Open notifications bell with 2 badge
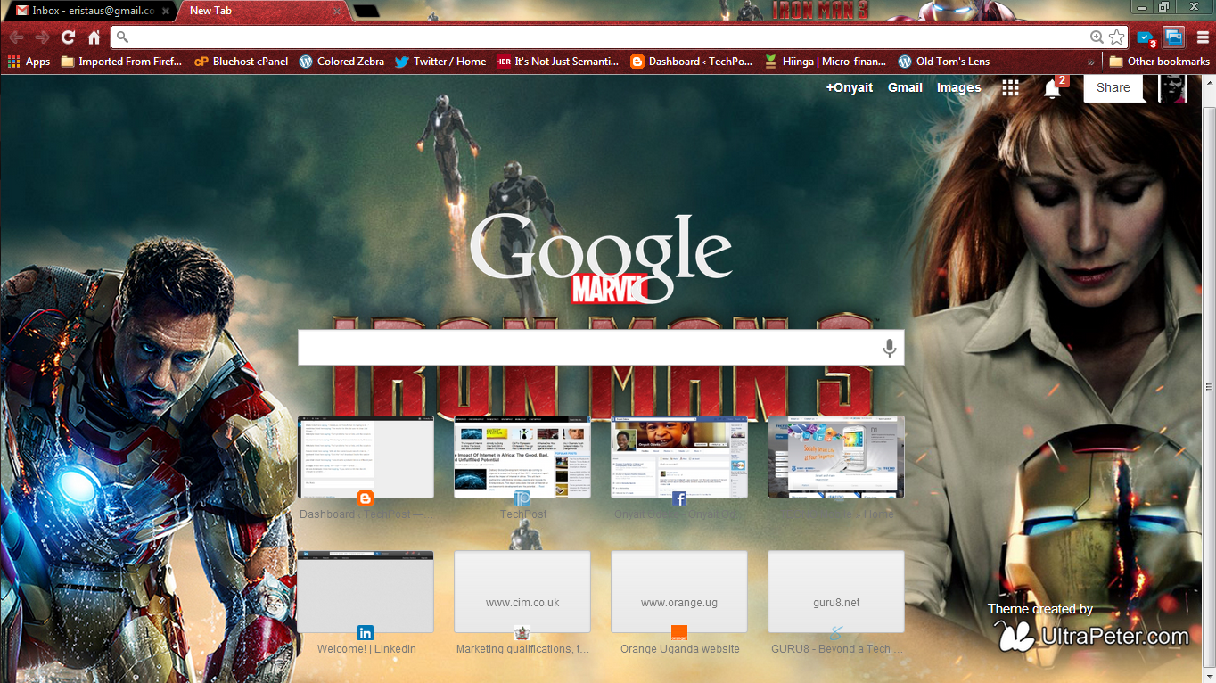This screenshot has height=683, width=1216. (1053, 87)
